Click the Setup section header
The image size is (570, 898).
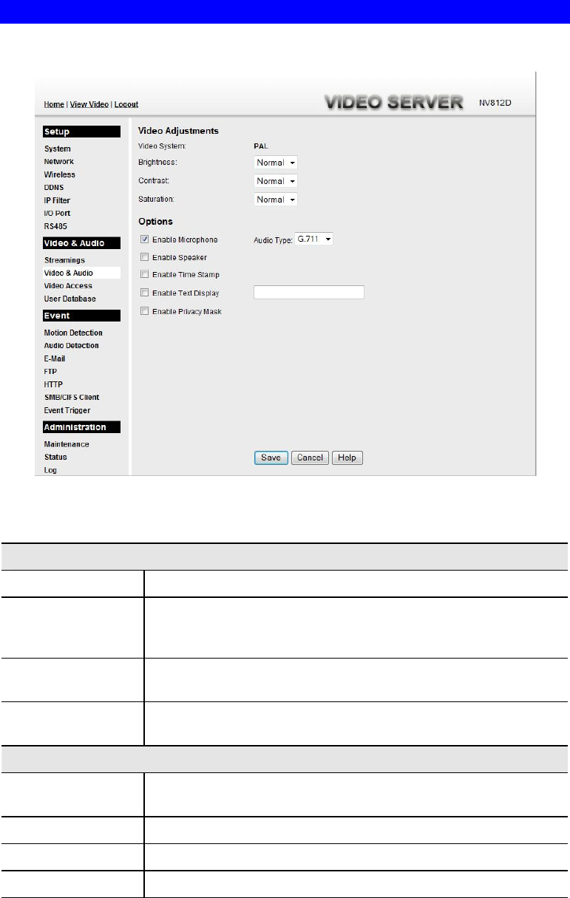click(x=81, y=132)
